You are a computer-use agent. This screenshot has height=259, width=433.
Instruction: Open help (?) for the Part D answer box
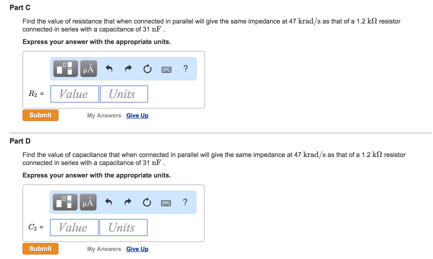[185, 202]
